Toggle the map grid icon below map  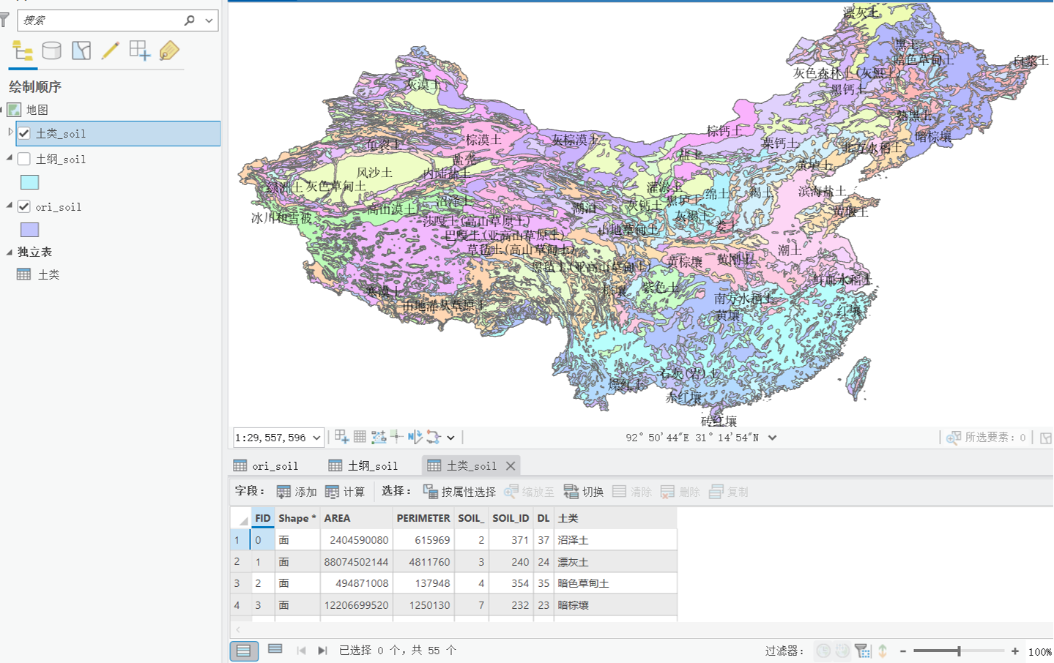(x=360, y=437)
